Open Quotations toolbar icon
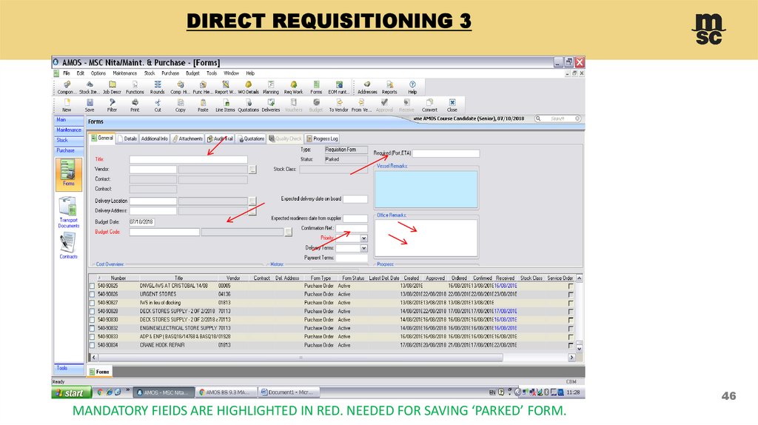 point(249,105)
